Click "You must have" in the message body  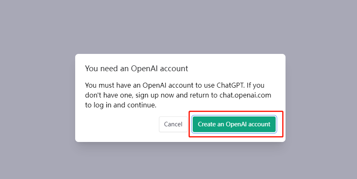click(105, 85)
